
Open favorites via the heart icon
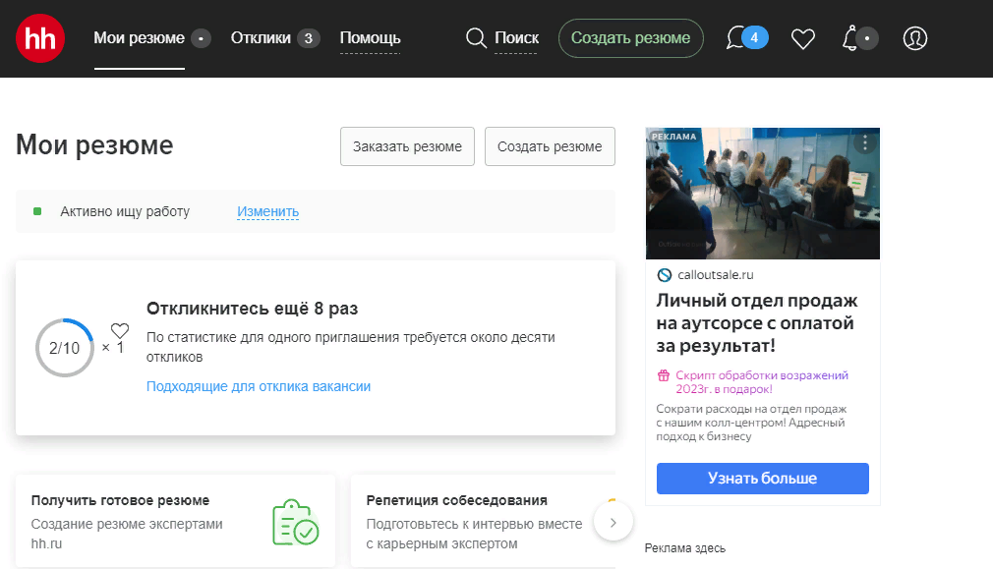(x=803, y=38)
